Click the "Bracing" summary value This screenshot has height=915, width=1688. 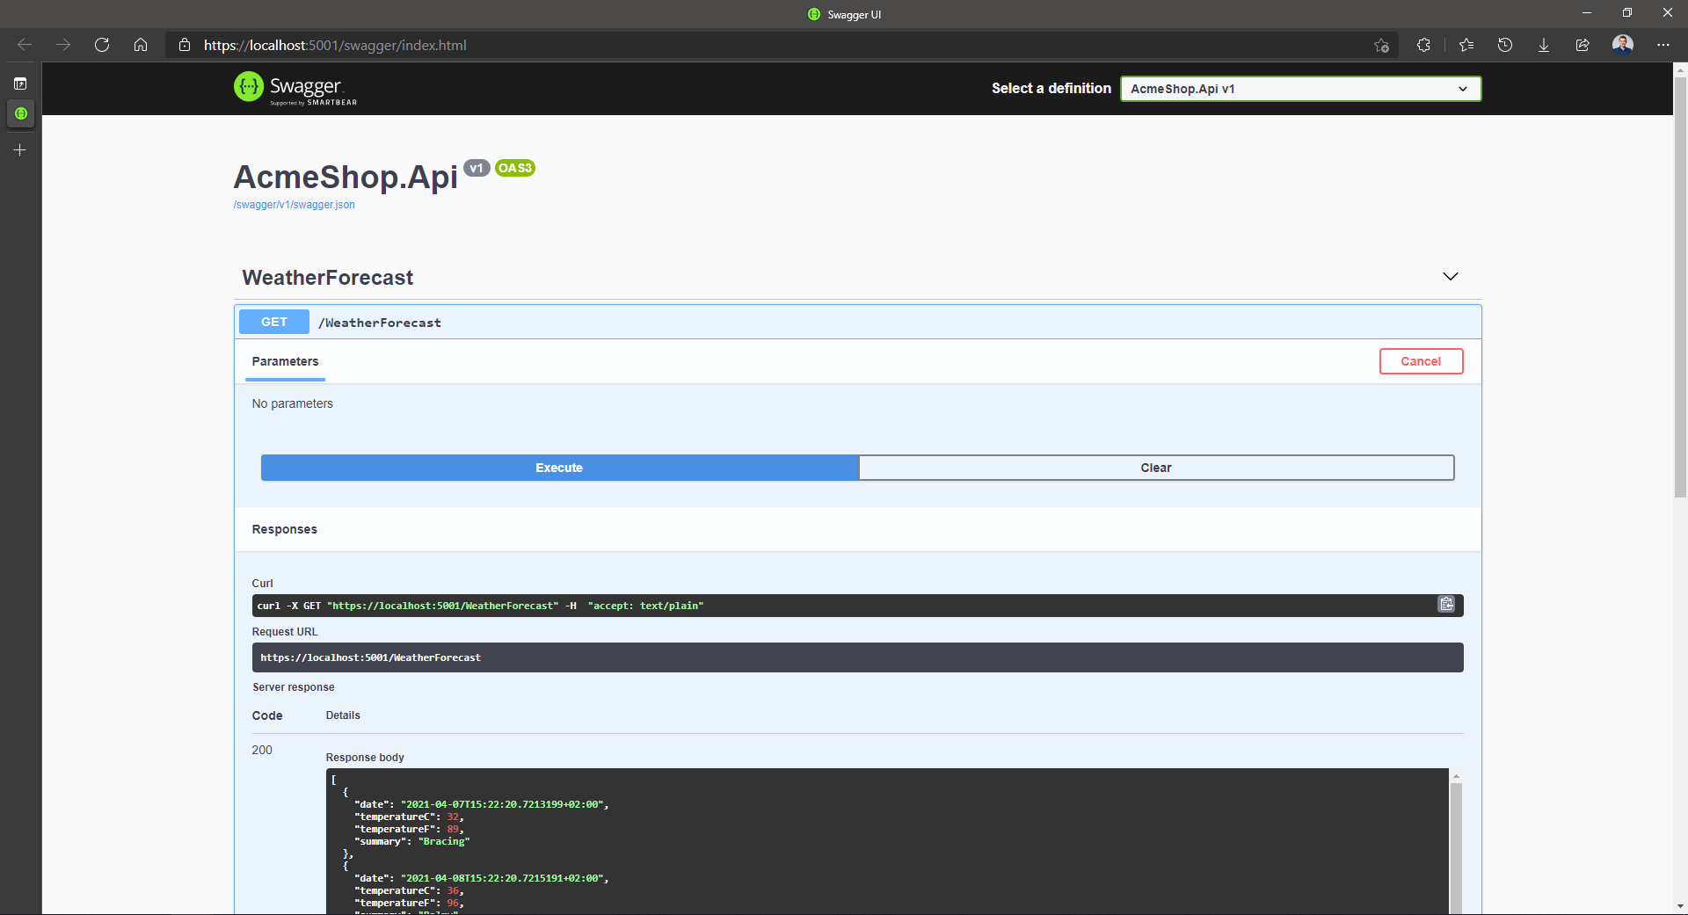coord(444,841)
